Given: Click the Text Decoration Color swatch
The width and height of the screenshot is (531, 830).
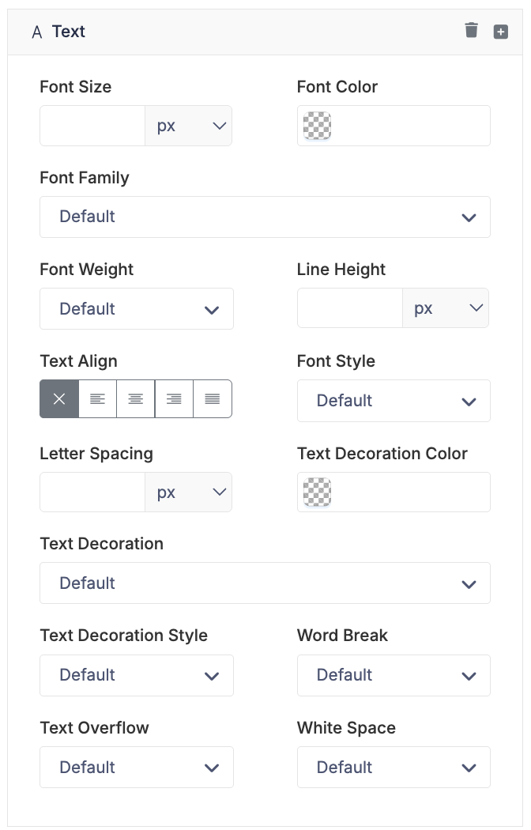Looking at the screenshot, I should point(318,492).
